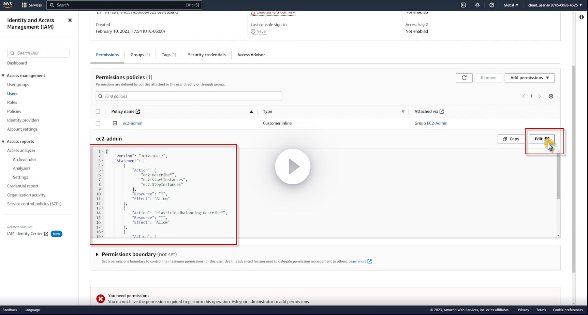Click the AWS logo home icon
Screen dimensions: 588x315
(8, 5)
